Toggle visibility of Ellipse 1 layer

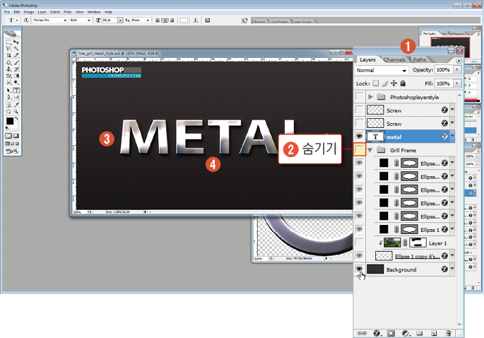click(360, 229)
